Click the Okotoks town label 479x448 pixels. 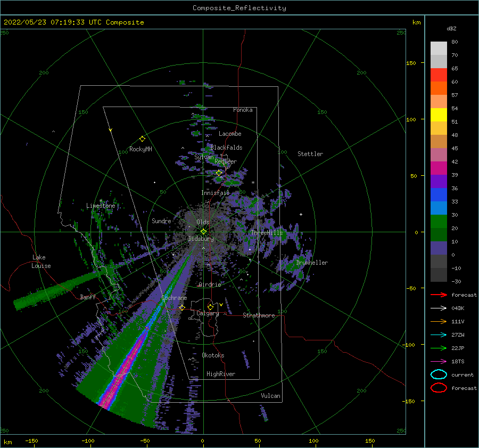(x=213, y=355)
